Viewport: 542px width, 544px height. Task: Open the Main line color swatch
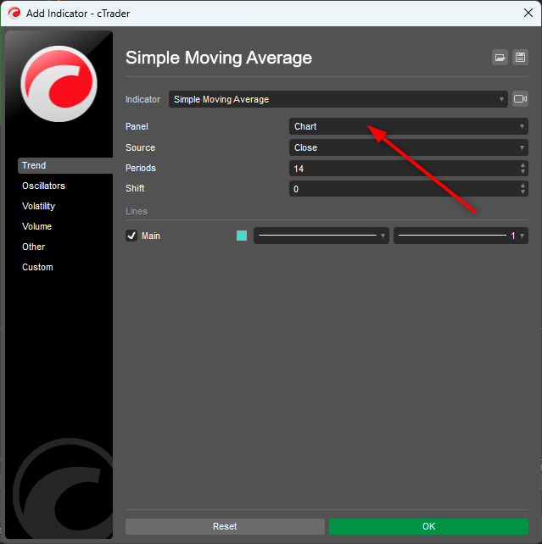pyautogui.click(x=242, y=236)
